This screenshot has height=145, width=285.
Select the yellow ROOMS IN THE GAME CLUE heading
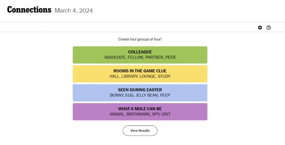tap(140, 71)
